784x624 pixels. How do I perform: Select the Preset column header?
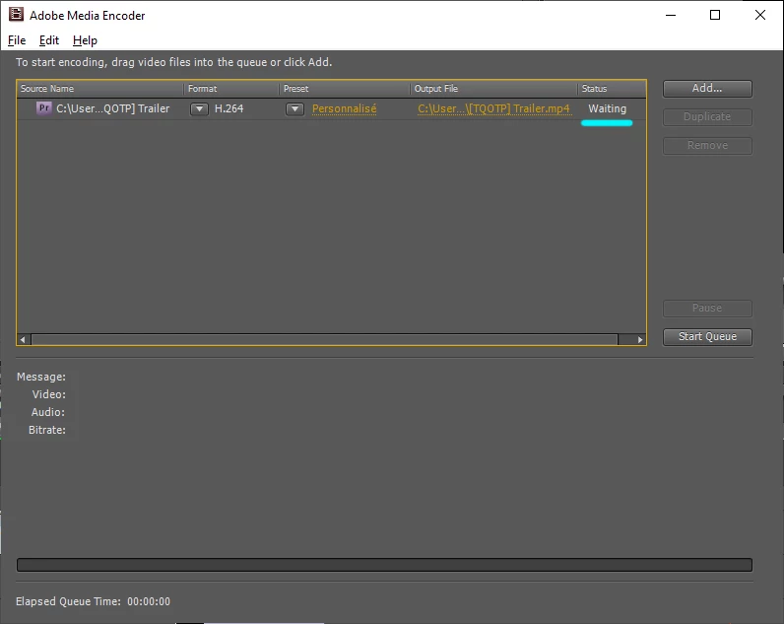(345, 89)
